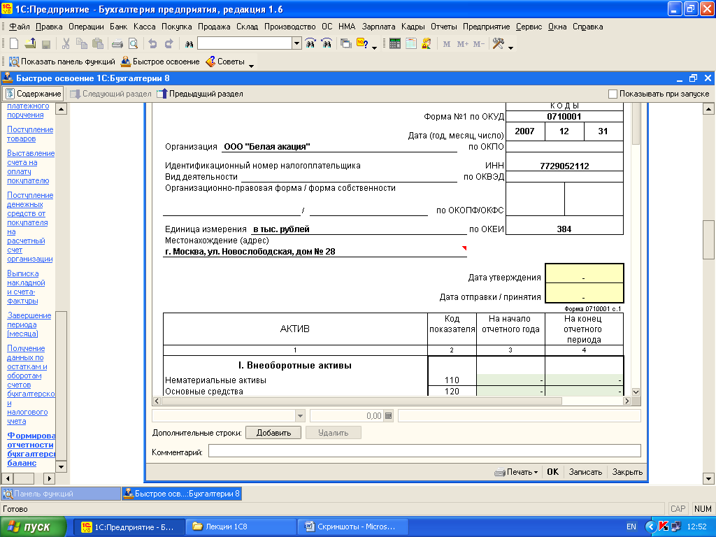Click the Find next binoculars icon
716x537 pixels.
coord(310,44)
